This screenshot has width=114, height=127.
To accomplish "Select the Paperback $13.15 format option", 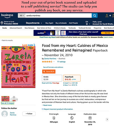I will click(72, 78).
